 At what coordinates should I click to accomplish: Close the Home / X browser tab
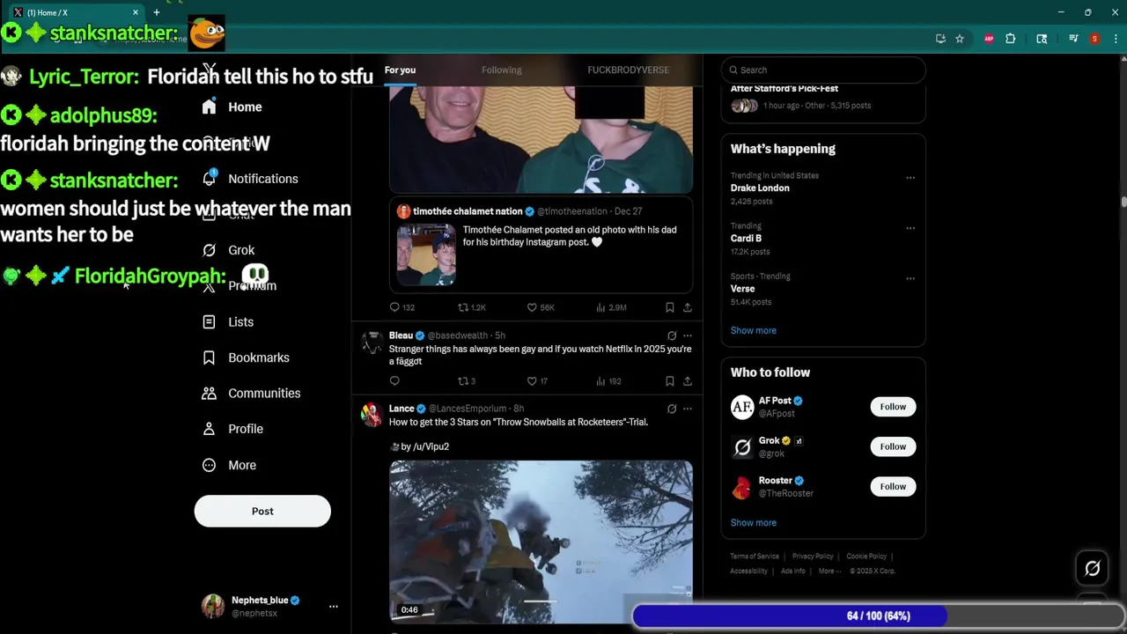[x=136, y=12]
